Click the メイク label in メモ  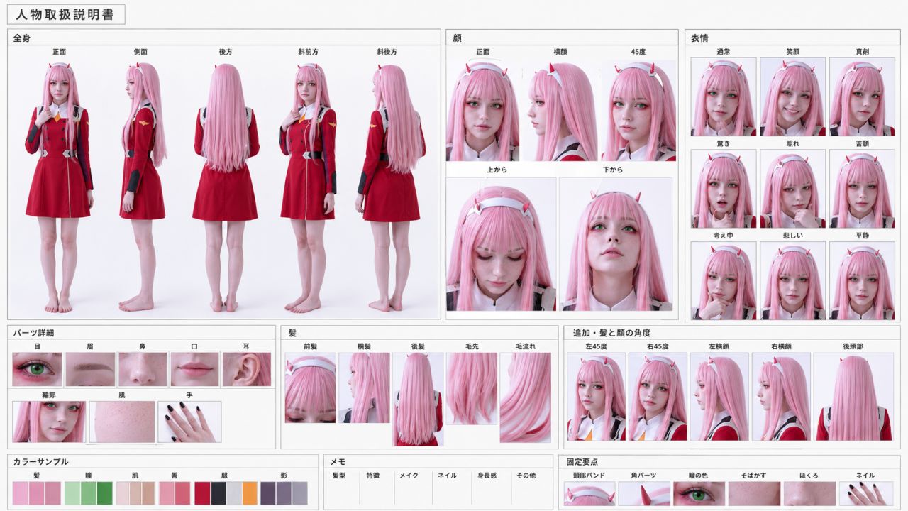click(x=409, y=476)
